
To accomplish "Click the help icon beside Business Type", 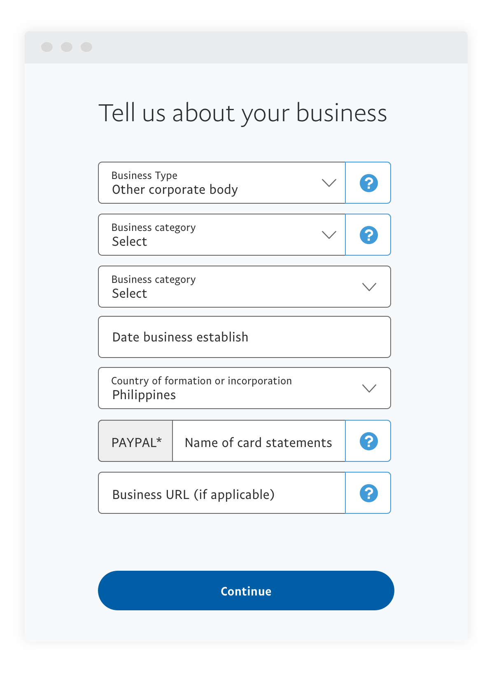I will pyautogui.click(x=368, y=183).
